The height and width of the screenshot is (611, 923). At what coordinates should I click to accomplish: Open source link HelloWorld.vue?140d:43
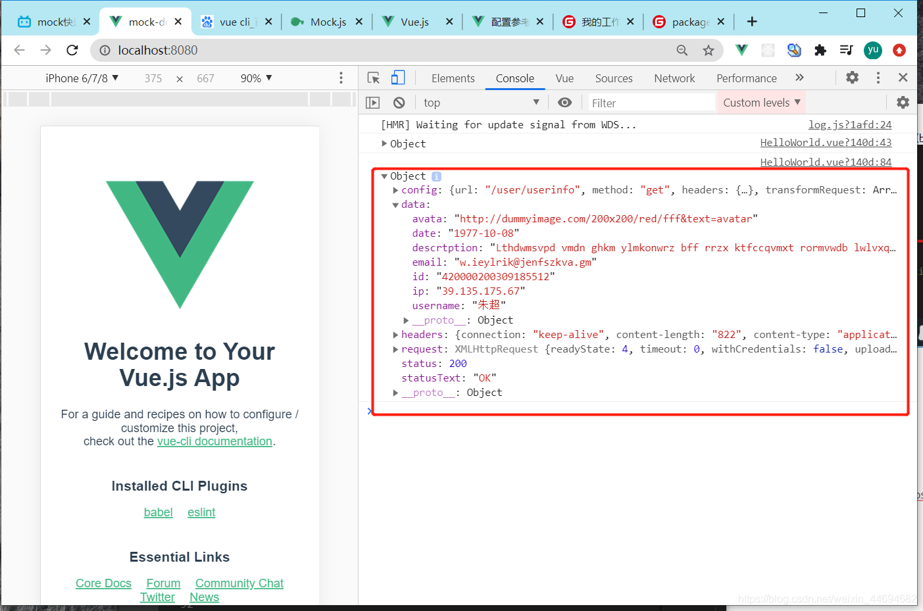click(x=826, y=142)
